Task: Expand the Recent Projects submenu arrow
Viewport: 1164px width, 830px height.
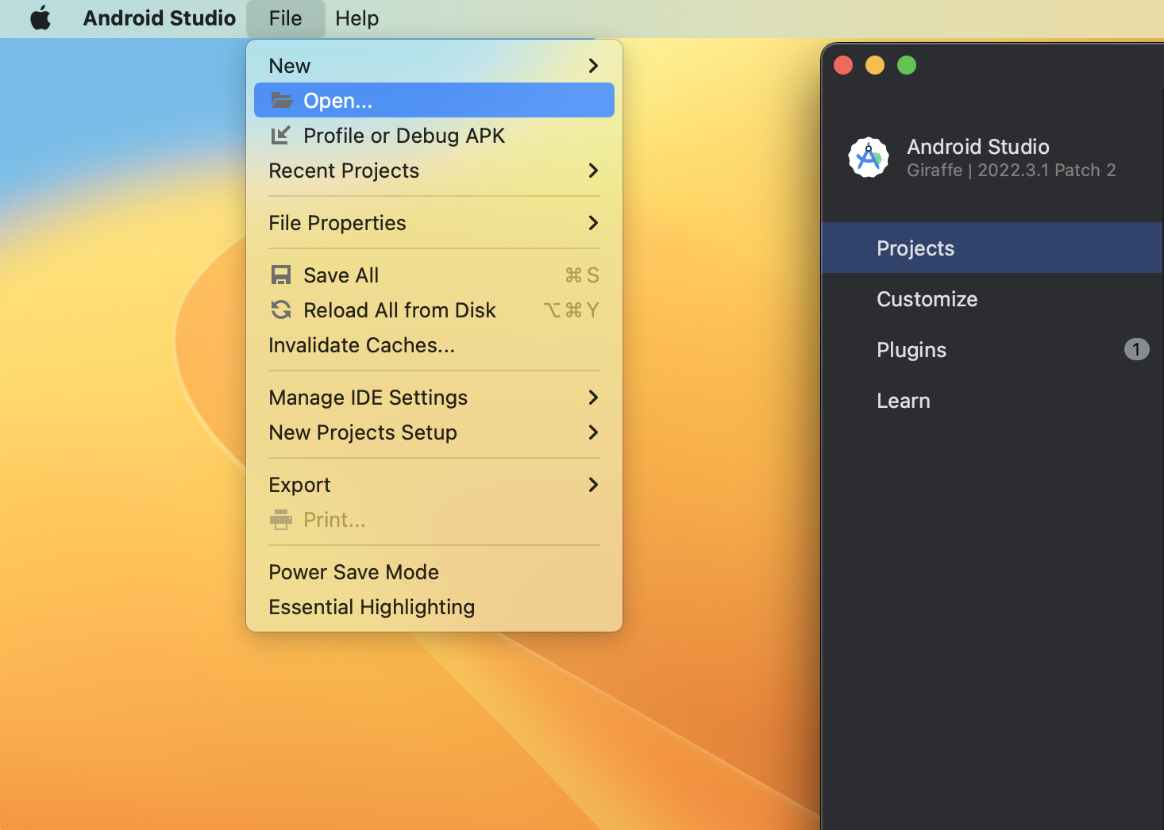Action: click(x=593, y=171)
